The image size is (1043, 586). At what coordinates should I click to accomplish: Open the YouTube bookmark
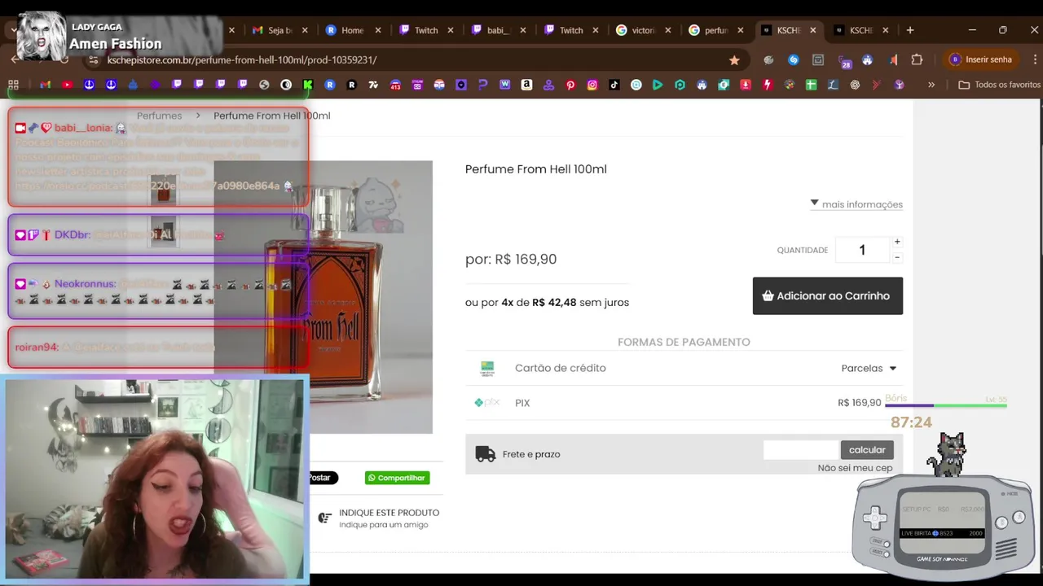(68, 85)
